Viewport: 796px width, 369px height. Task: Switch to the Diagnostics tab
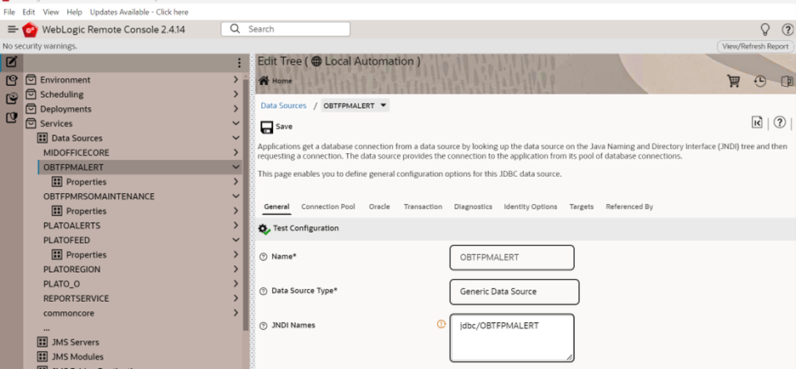(473, 207)
